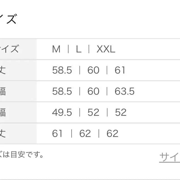Click the XXL size label
The width and height of the screenshot is (180, 180).
coord(106,49)
